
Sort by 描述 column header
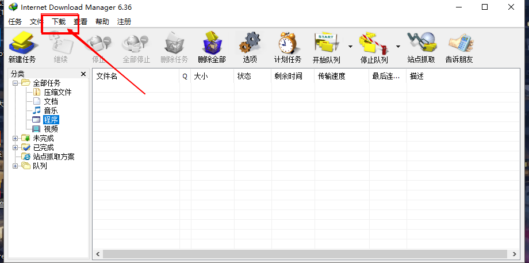point(463,77)
